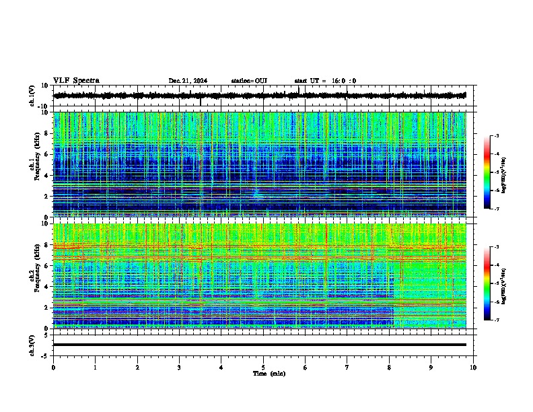Click the ch.1 color scale log(PSD) unit label
Image resolution: width=533 pixels, height=412 pixels.
click(x=504, y=175)
